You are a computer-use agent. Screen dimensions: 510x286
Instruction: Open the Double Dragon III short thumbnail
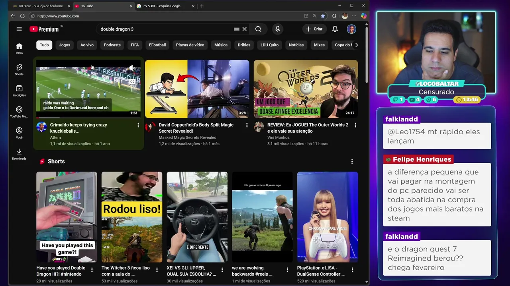[x=67, y=217]
